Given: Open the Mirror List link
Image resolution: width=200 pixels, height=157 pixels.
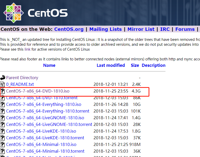Looking at the screenshot, I should pyautogui.click(x=141, y=29).
